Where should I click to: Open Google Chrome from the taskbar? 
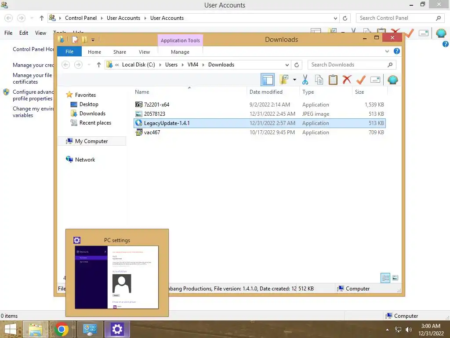(x=62, y=329)
